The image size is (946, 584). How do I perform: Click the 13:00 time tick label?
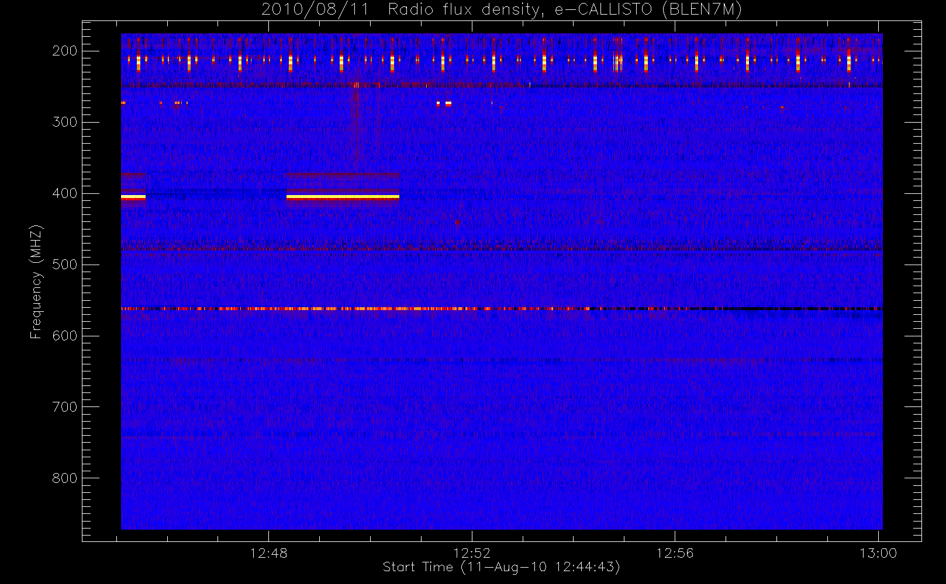click(x=878, y=553)
